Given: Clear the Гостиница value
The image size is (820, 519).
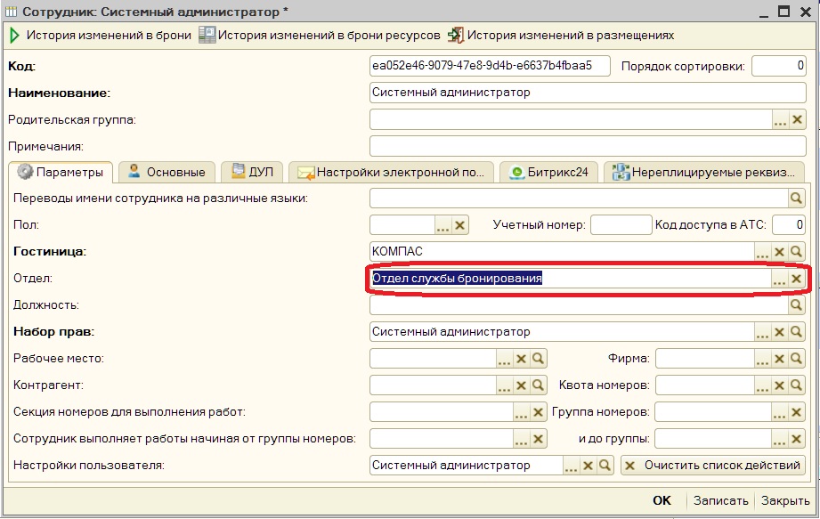Looking at the screenshot, I should click(779, 252).
